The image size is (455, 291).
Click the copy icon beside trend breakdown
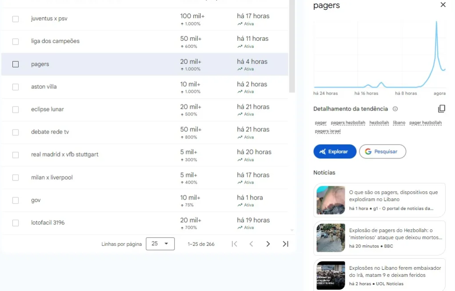click(x=441, y=109)
